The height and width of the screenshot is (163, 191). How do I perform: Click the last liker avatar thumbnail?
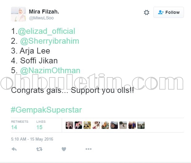(x=141, y=125)
